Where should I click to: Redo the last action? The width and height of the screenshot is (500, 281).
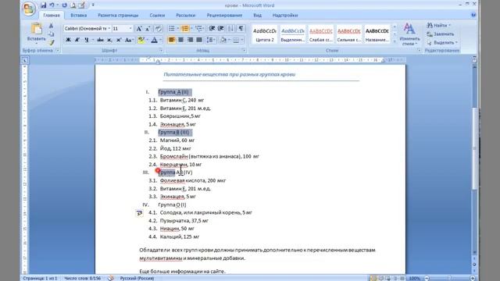(64, 5)
